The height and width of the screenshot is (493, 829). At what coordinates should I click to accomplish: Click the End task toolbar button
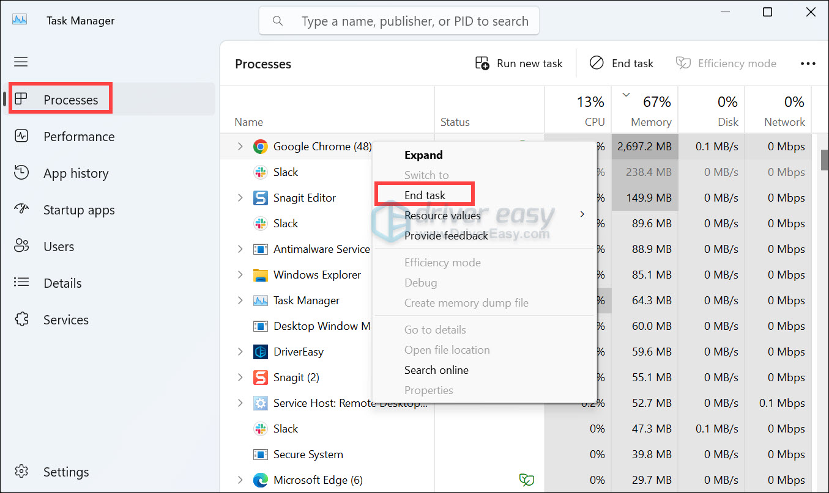622,64
